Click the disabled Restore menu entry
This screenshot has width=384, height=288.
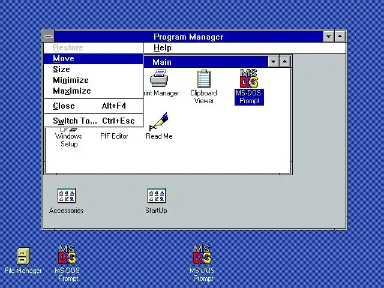(94, 48)
